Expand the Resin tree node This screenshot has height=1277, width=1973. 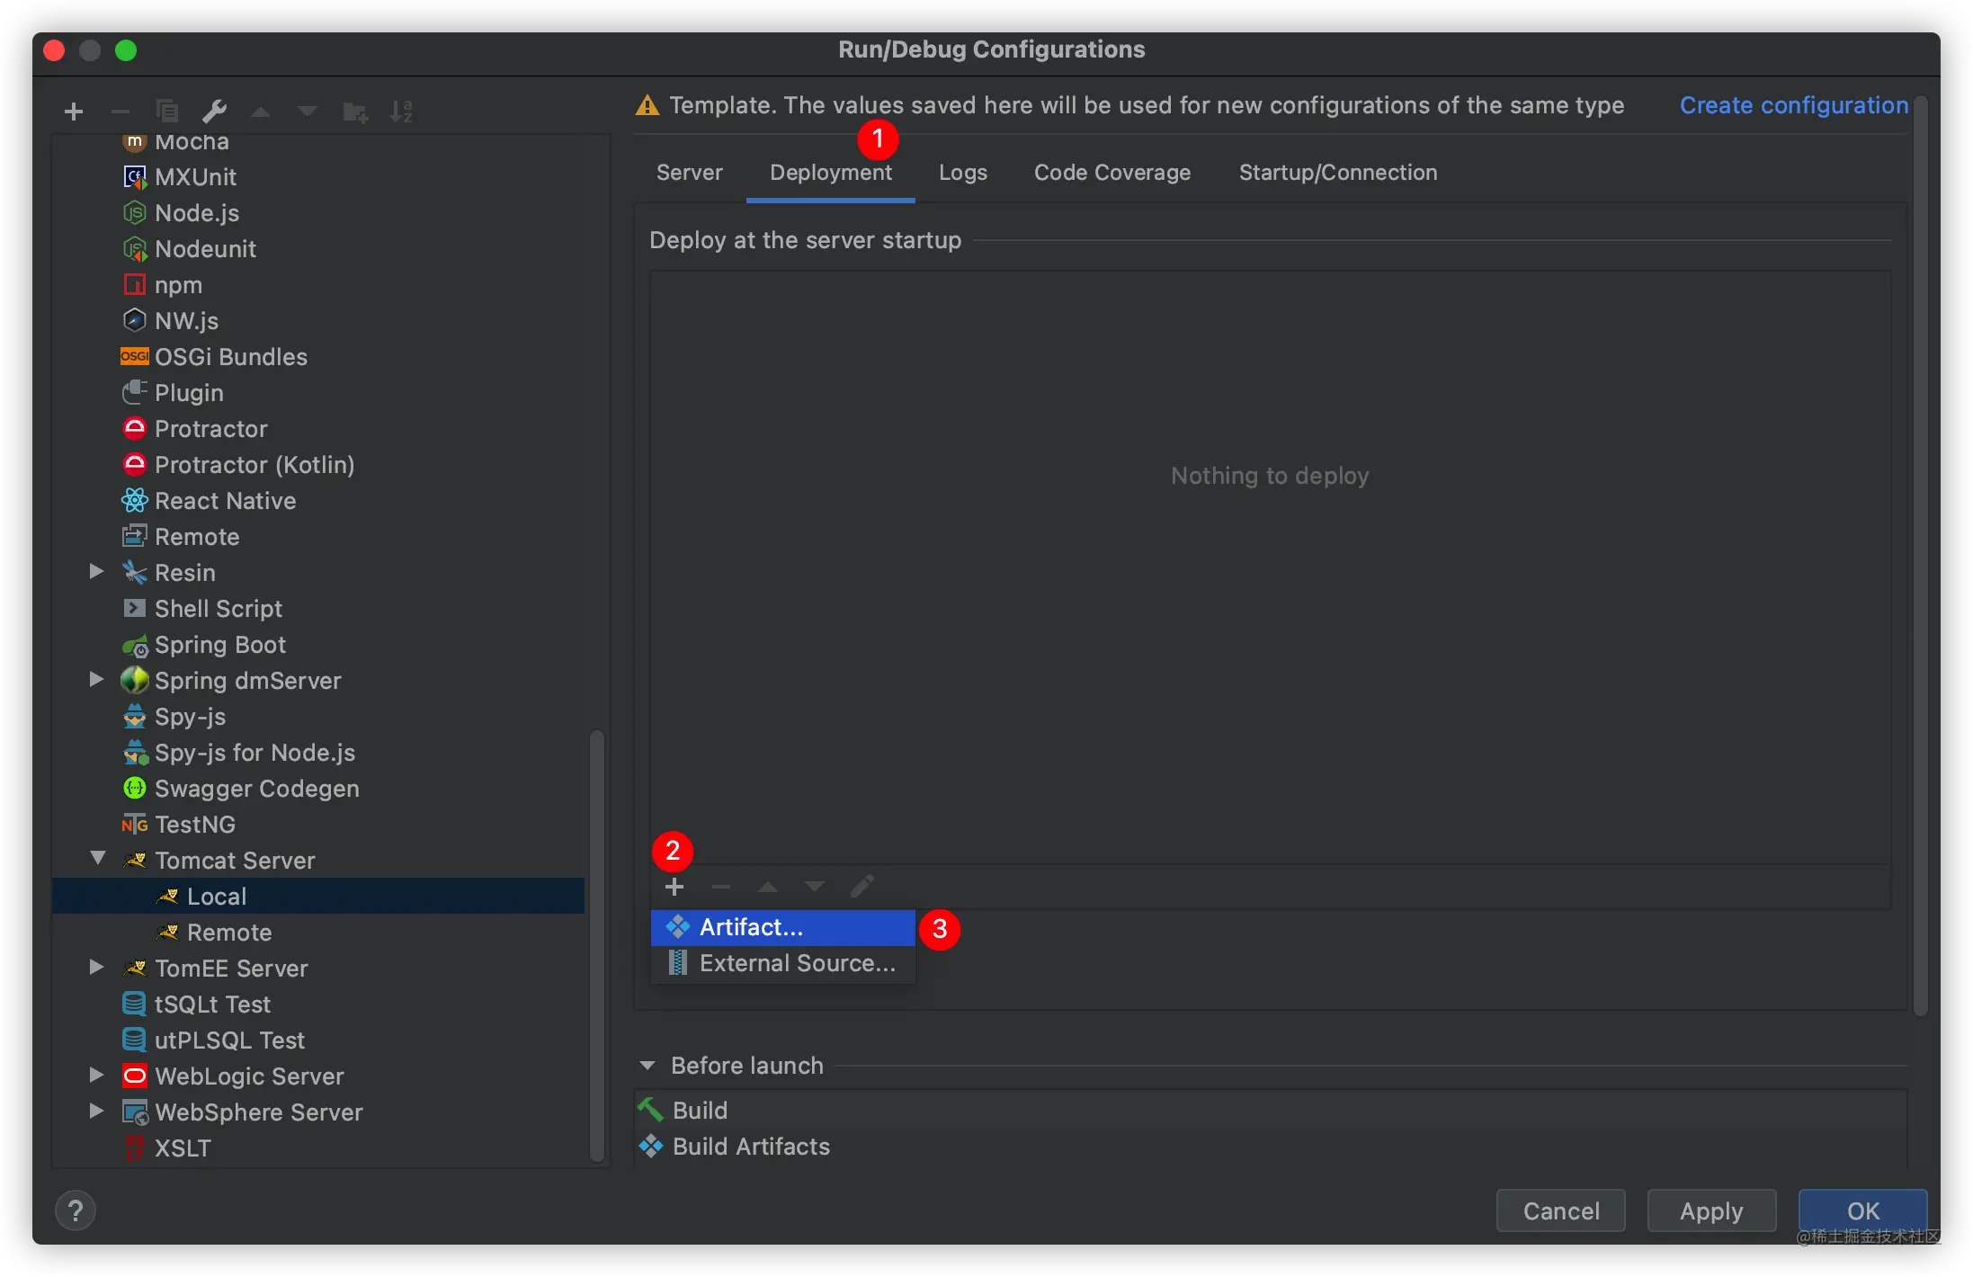(97, 572)
